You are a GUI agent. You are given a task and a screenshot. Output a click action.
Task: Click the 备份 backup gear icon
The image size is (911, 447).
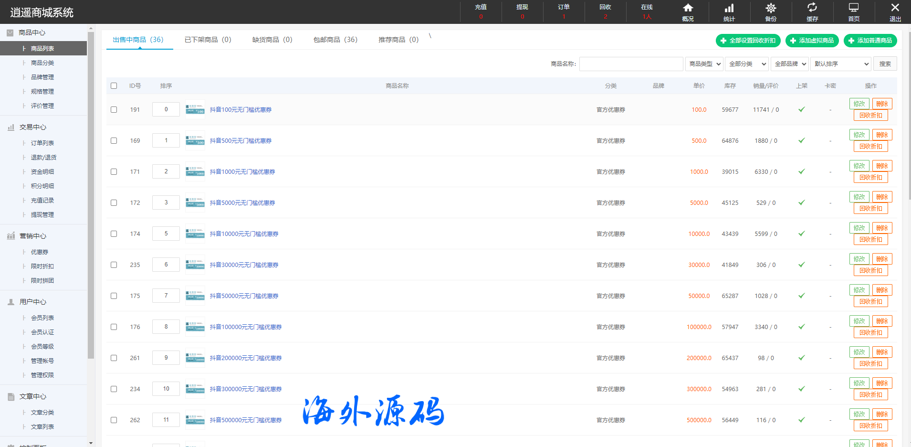(771, 8)
